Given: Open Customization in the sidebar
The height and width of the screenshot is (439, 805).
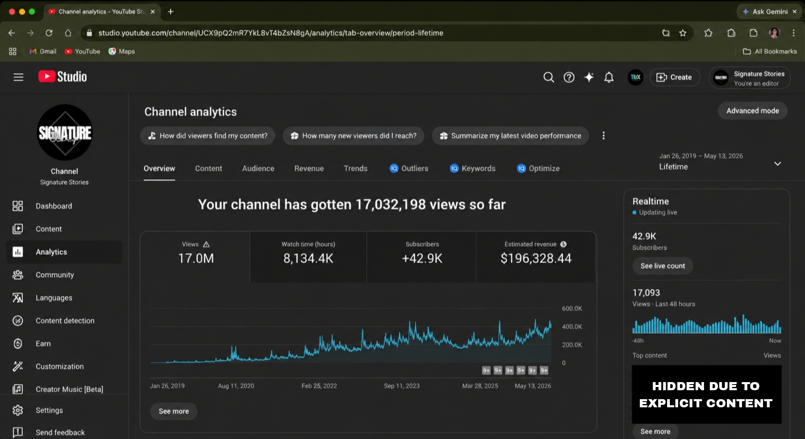Looking at the screenshot, I should 64,367.
